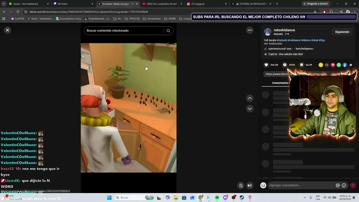The image size is (359, 202).
Task: Repost the video with the yellow icon
Action: pyautogui.click(x=321, y=65)
